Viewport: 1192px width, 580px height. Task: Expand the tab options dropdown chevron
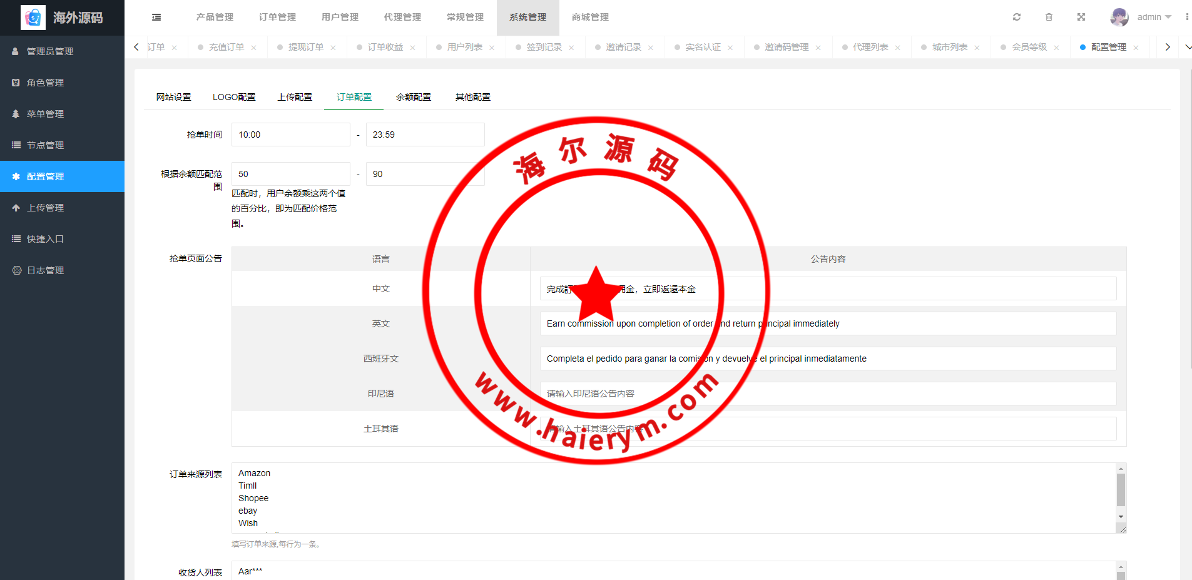coord(1187,47)
